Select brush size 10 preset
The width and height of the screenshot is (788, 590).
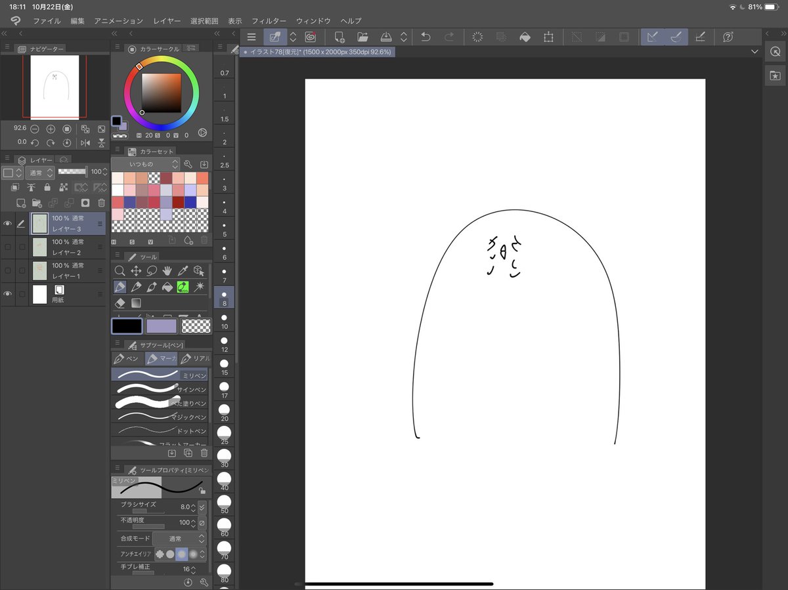pos(224,320)
